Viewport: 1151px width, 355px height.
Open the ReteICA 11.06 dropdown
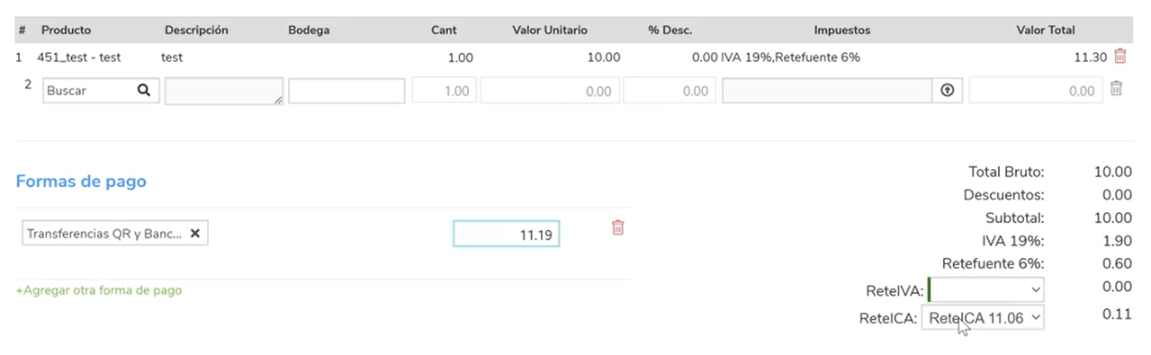point(983,317)
